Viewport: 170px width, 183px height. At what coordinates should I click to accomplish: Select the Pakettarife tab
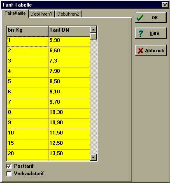(x=15, y=13)
